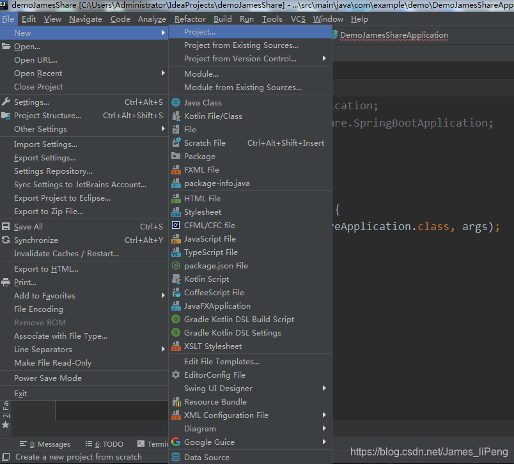This screenshot has height=464, width=514.
Task: Click the Java Class icon
Action: click(176, 102)
